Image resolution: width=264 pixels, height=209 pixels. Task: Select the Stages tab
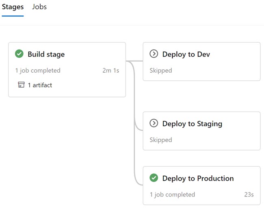13,7
